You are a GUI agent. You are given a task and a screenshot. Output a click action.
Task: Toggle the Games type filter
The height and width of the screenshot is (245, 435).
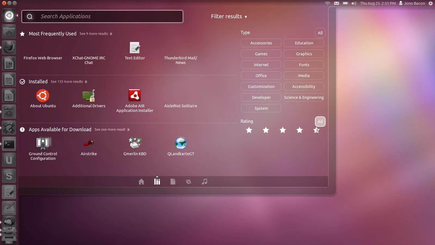[x=261, y=54]
